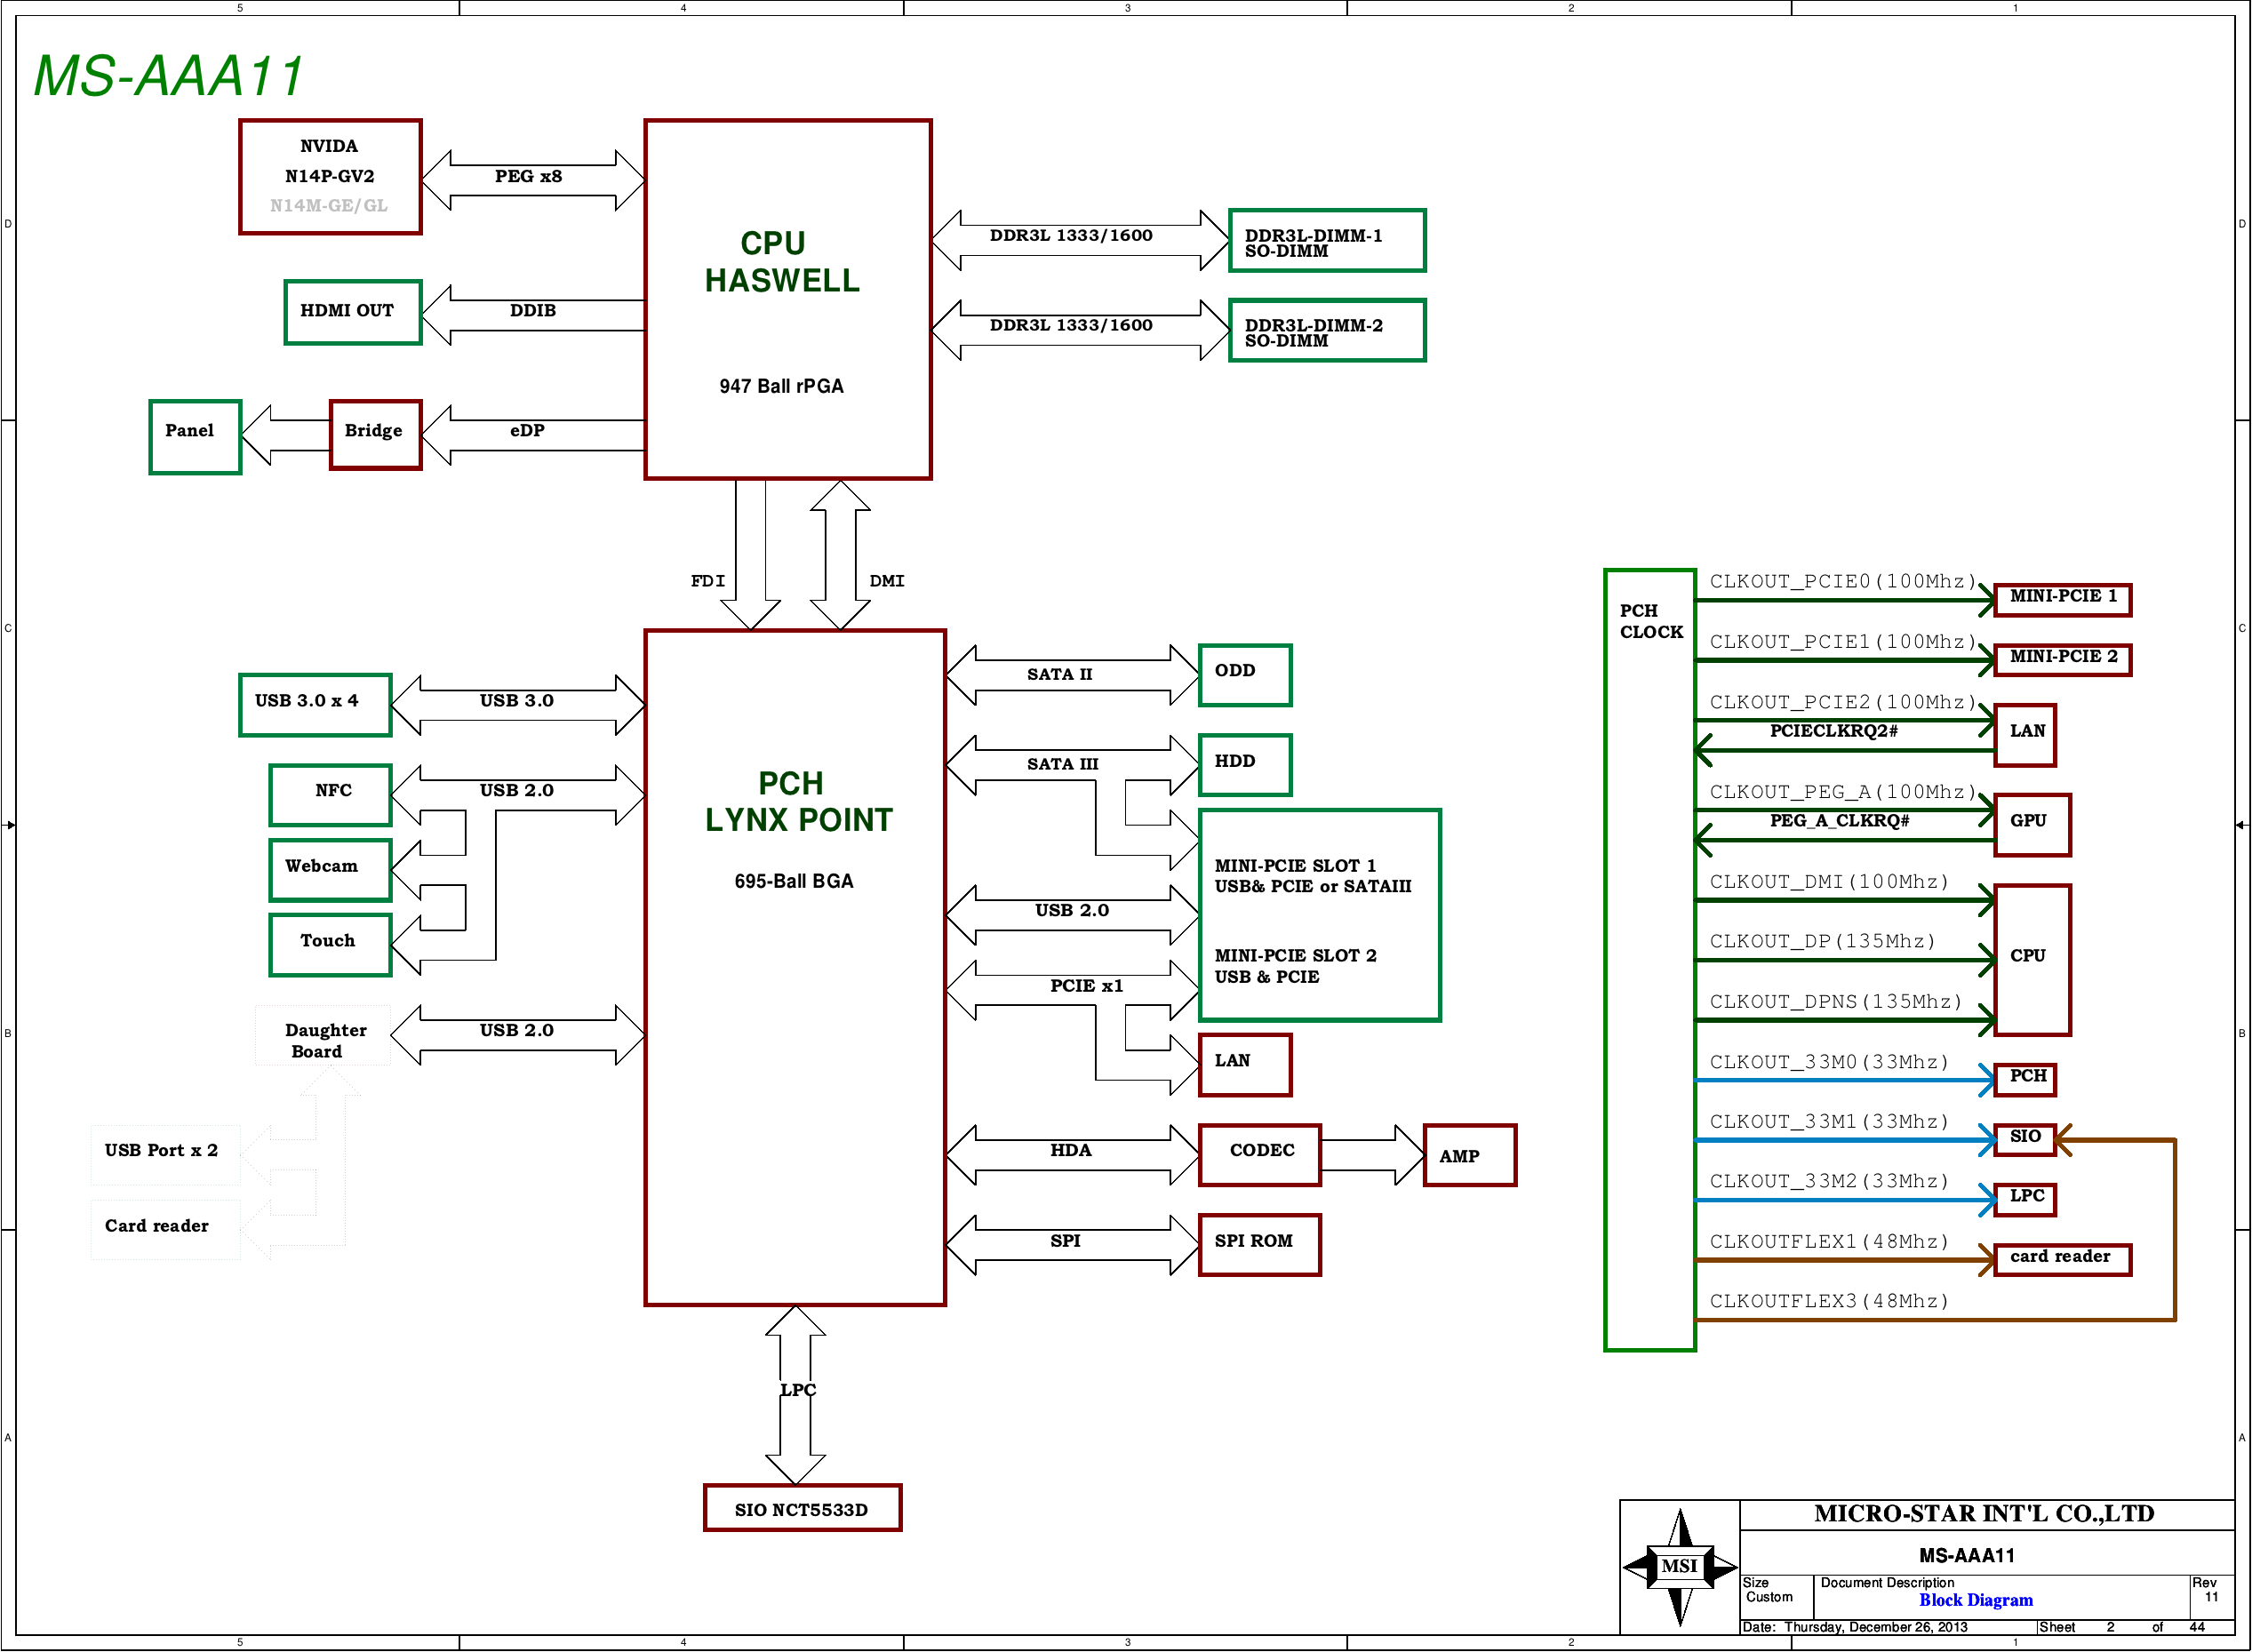Click the MS-AAA11 heading text
Viewport: 2252px width, 1652px height.
pos(168,76)
